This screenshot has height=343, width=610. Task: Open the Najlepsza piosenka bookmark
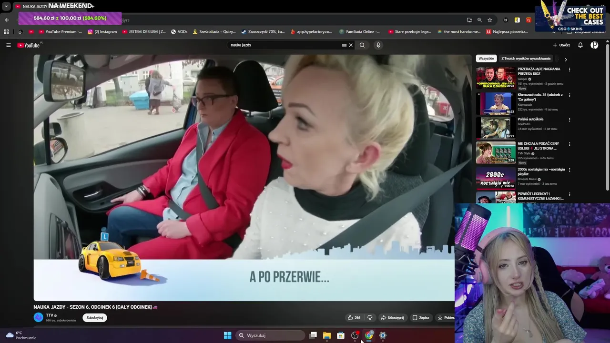click(507, 32)
